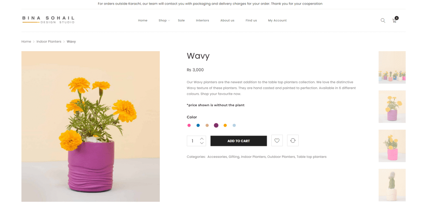Open the search magnifier icon
Image resolution: width=426 pixels, height=209 pixels.
coord(383,20)
